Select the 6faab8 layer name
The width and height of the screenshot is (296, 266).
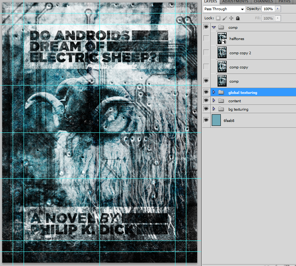click(229, 120)
